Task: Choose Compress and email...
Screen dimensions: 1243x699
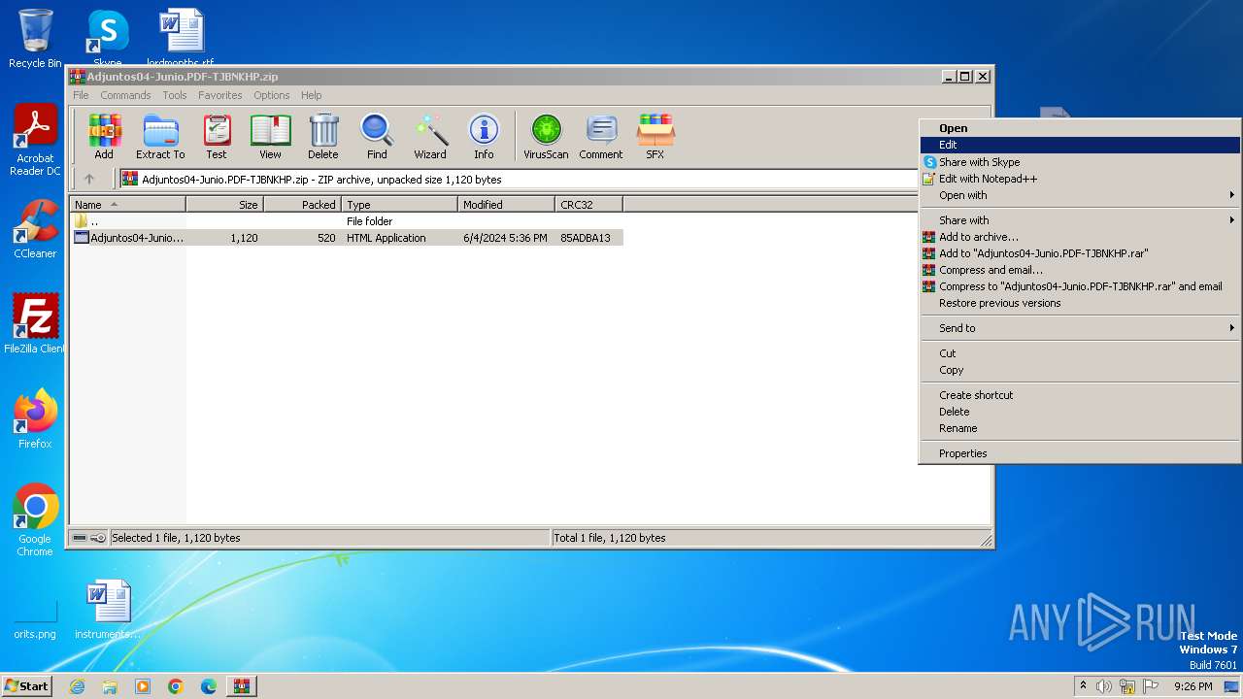Action: [1079, 270]
